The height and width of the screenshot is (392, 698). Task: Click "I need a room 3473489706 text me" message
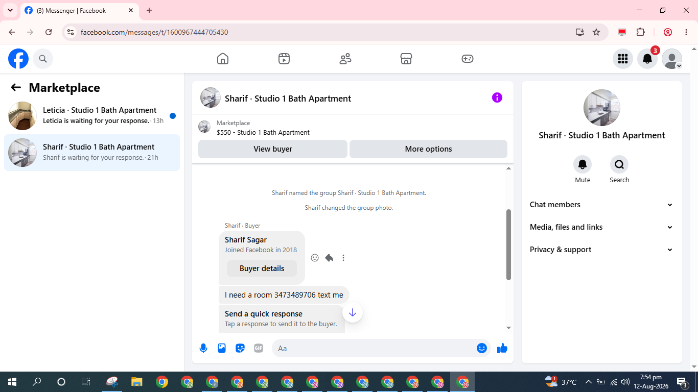click(284, 295)
